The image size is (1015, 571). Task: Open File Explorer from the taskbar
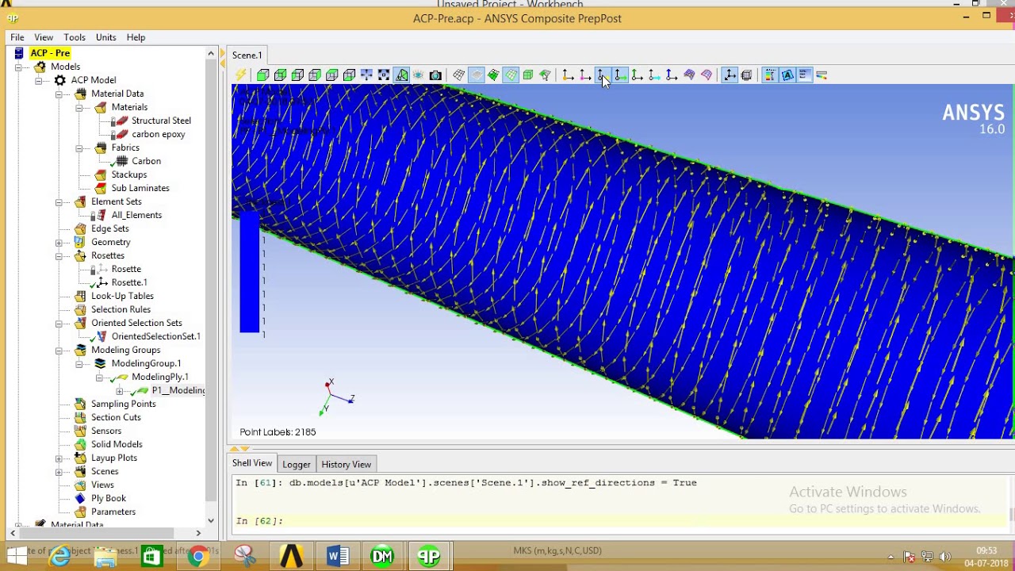(x=106, y=557)
